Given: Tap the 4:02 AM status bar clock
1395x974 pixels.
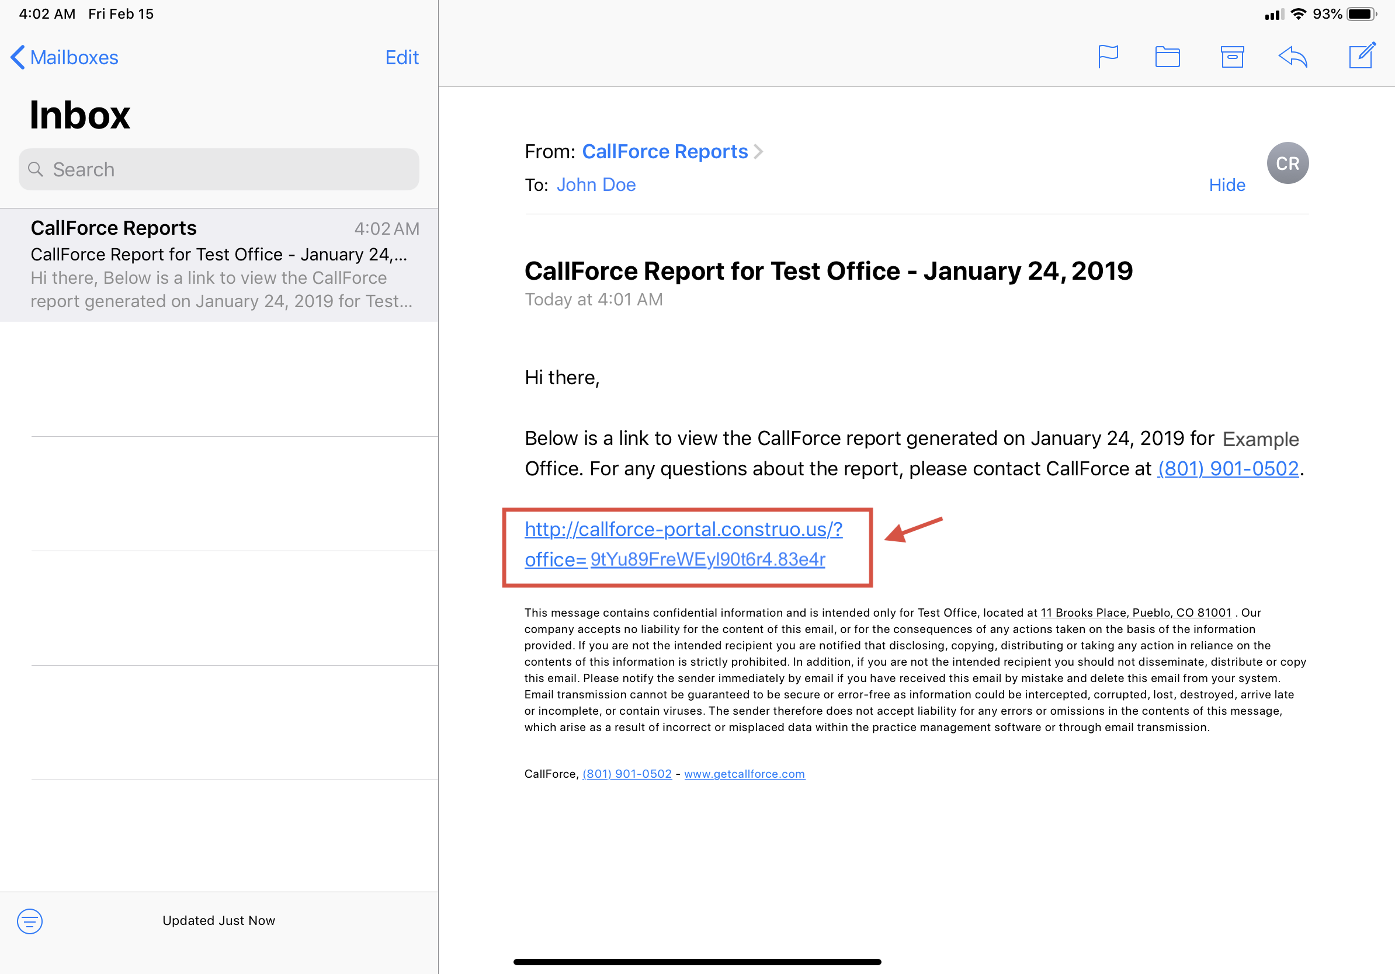Looking at the screenshot, I should [47, 13].
